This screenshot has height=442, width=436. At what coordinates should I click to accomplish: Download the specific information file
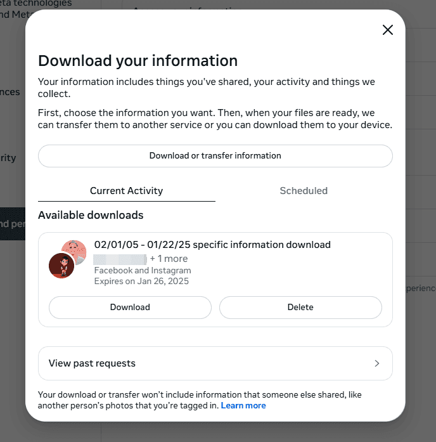(x=130, y=307)
